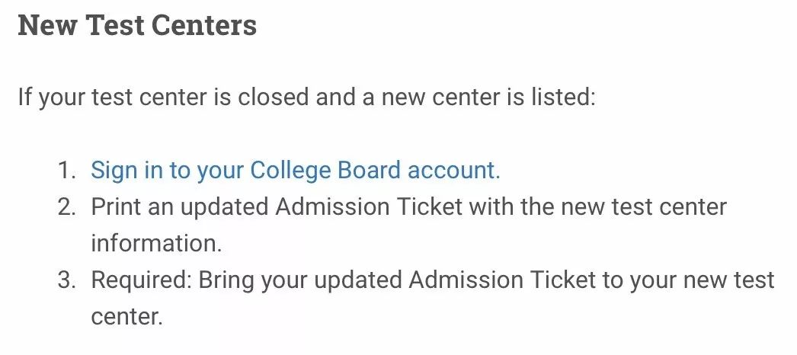Click the word 'closed' in the intro sentence
The image size is (797, 355).
tap(273, 97)
